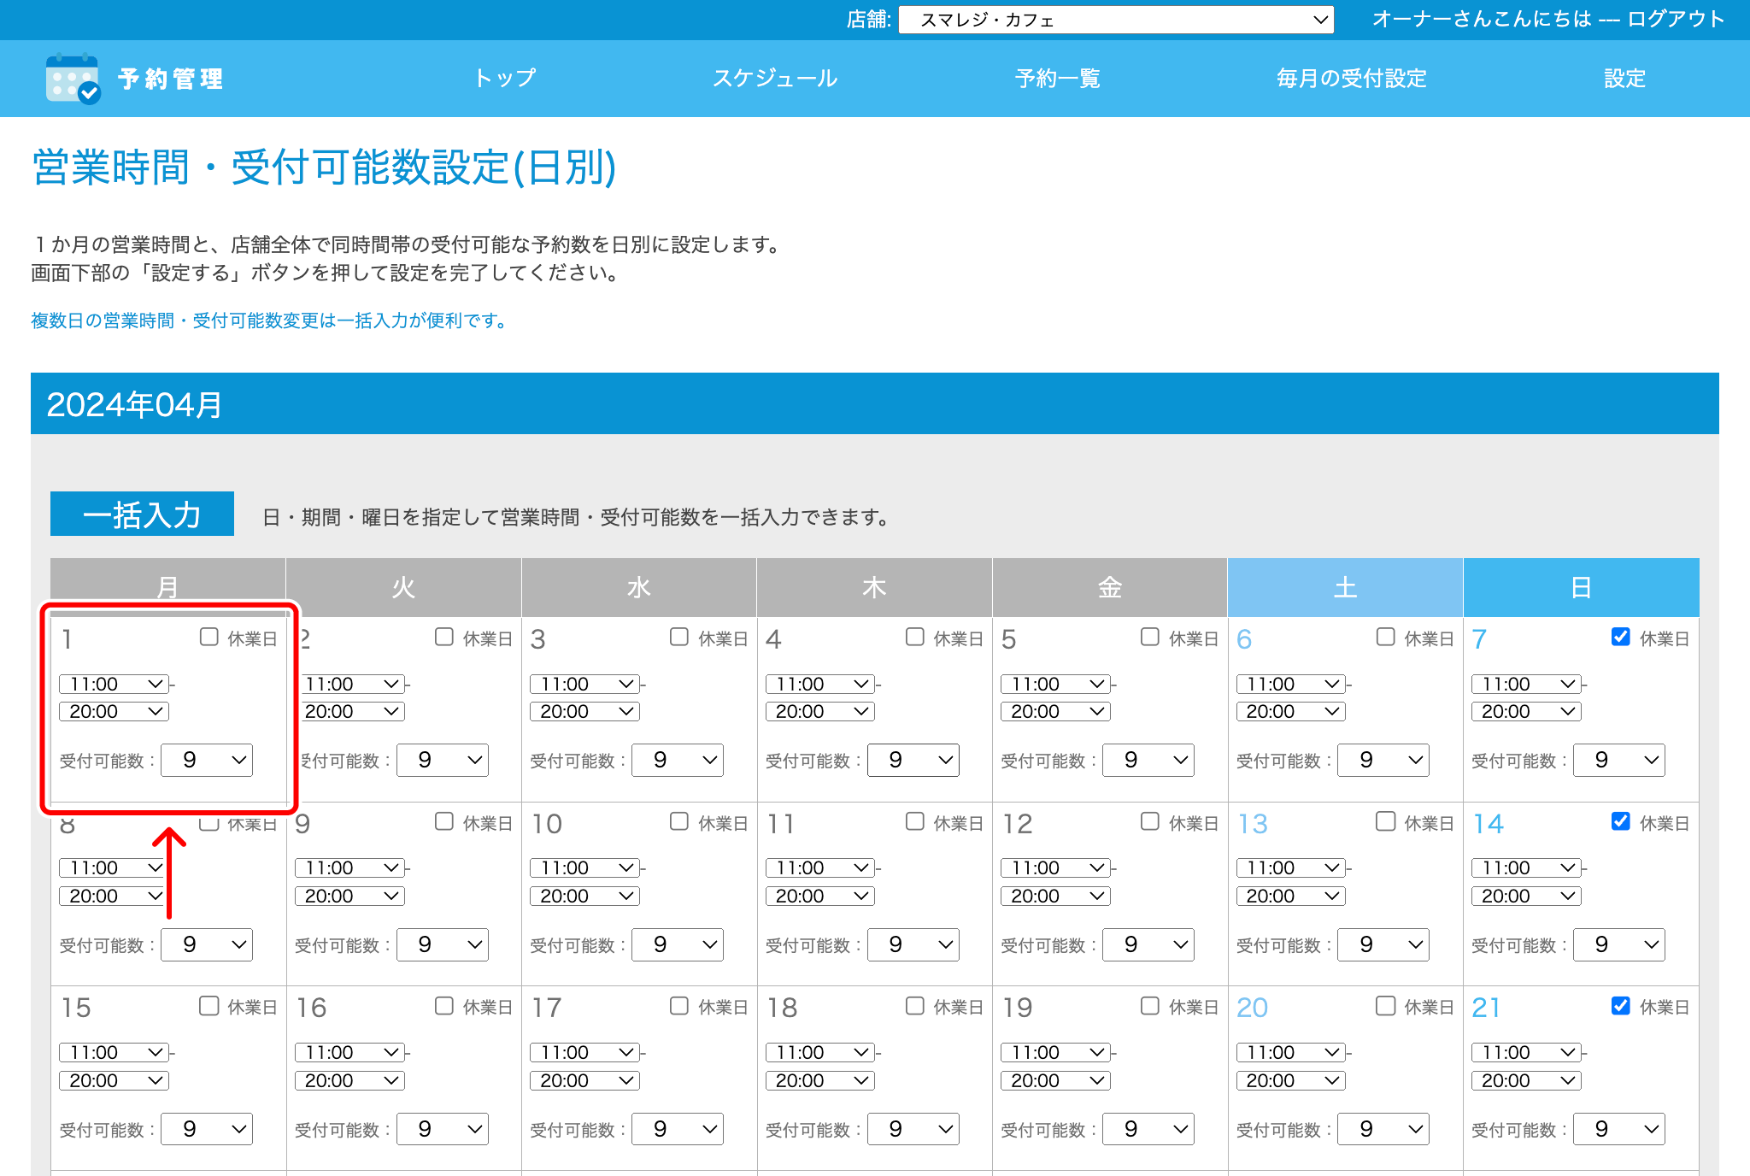Uncheck 休業日 for April 7
Viewport: 1750px width, 1176px height.
tap(1620, 636)
